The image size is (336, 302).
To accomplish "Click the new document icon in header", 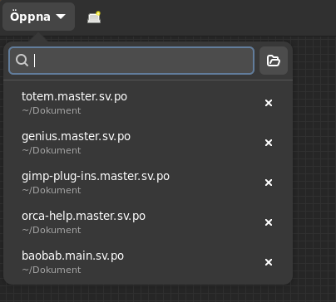I will 94,17.
